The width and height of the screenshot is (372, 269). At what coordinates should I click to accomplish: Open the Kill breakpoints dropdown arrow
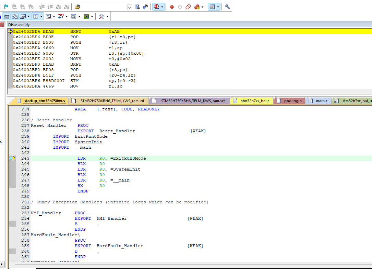(x=202, y=7)
